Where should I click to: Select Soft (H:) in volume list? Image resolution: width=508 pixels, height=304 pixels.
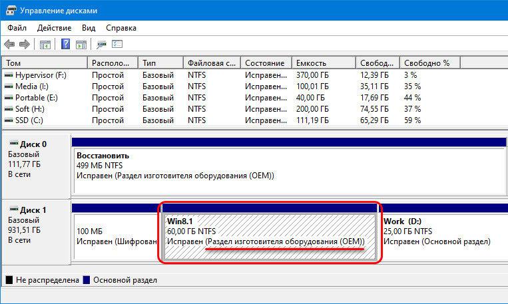pyautogui.click(x=30, y=109)
